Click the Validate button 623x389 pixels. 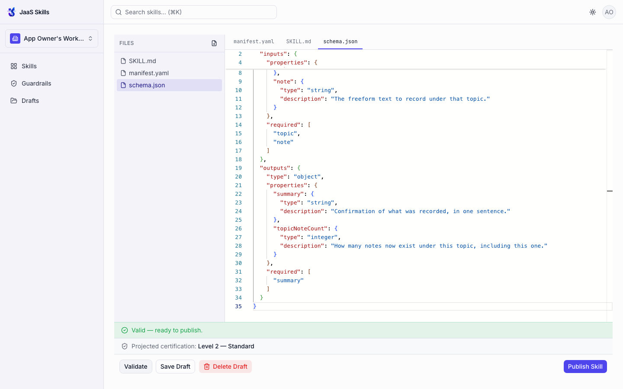click(136, 367)
